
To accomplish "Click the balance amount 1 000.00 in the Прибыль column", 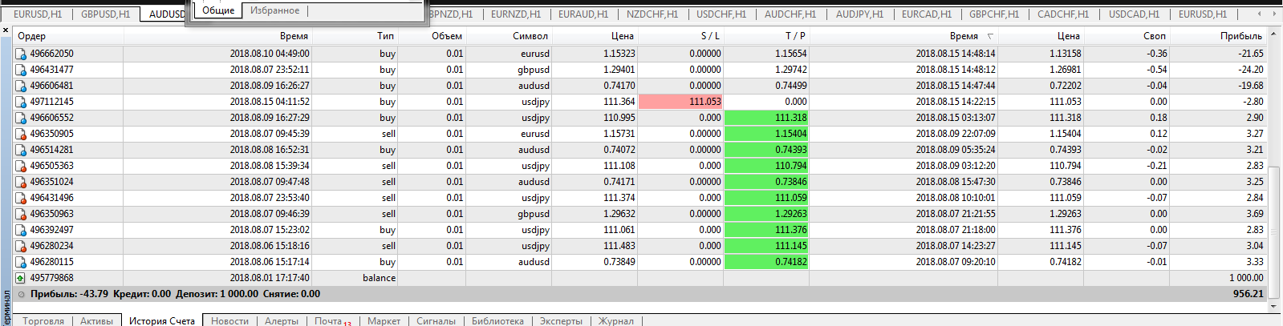I will 1246,278.
